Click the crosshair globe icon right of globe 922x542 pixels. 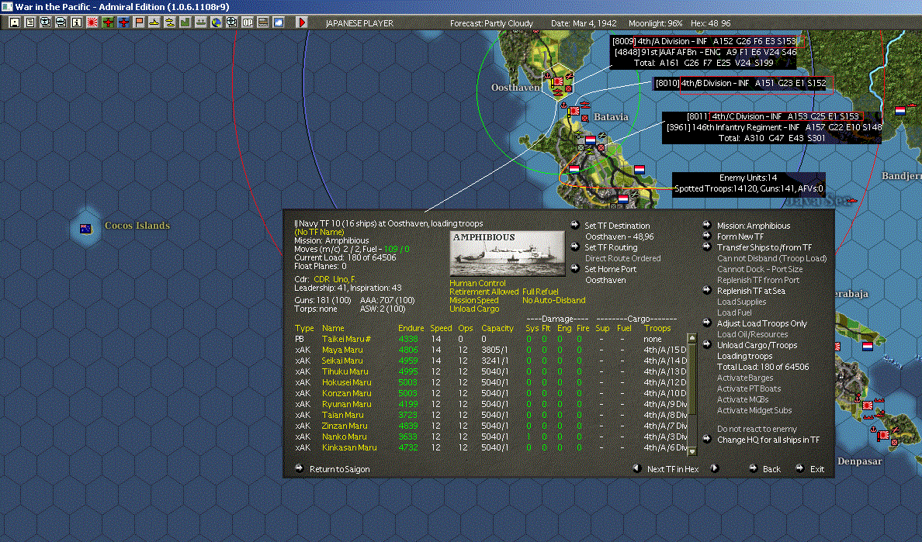click(232, 22)
